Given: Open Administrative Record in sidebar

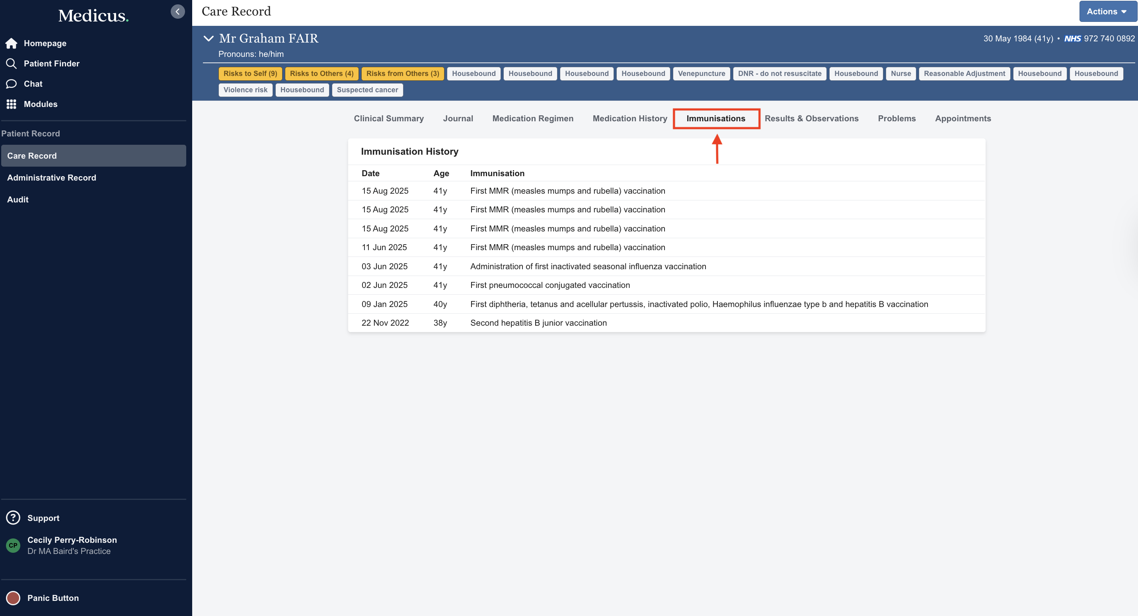Looking at the screenshot, I should [52, 177].
